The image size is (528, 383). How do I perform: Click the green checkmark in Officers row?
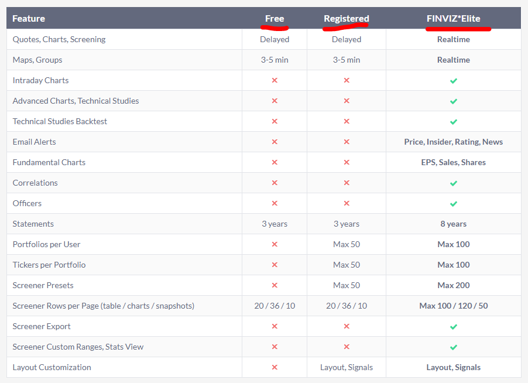click(x=454, y=204)
